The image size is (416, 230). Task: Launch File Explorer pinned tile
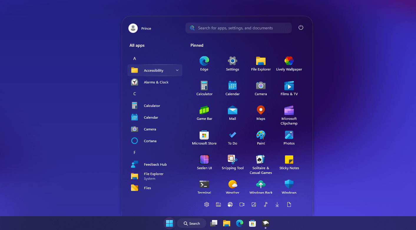click(x=261, y=64)
